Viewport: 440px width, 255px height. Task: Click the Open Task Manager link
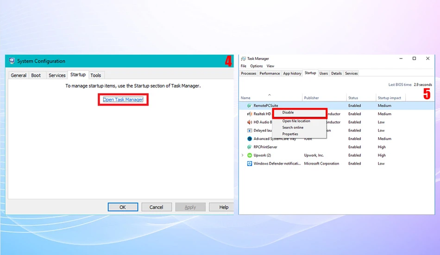tap(123, 99)
